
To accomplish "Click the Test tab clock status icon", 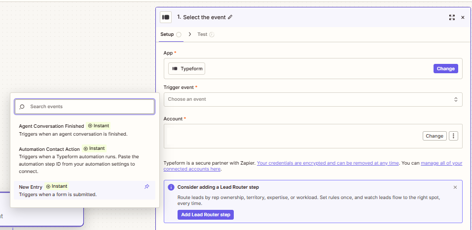I will [212, 34].
